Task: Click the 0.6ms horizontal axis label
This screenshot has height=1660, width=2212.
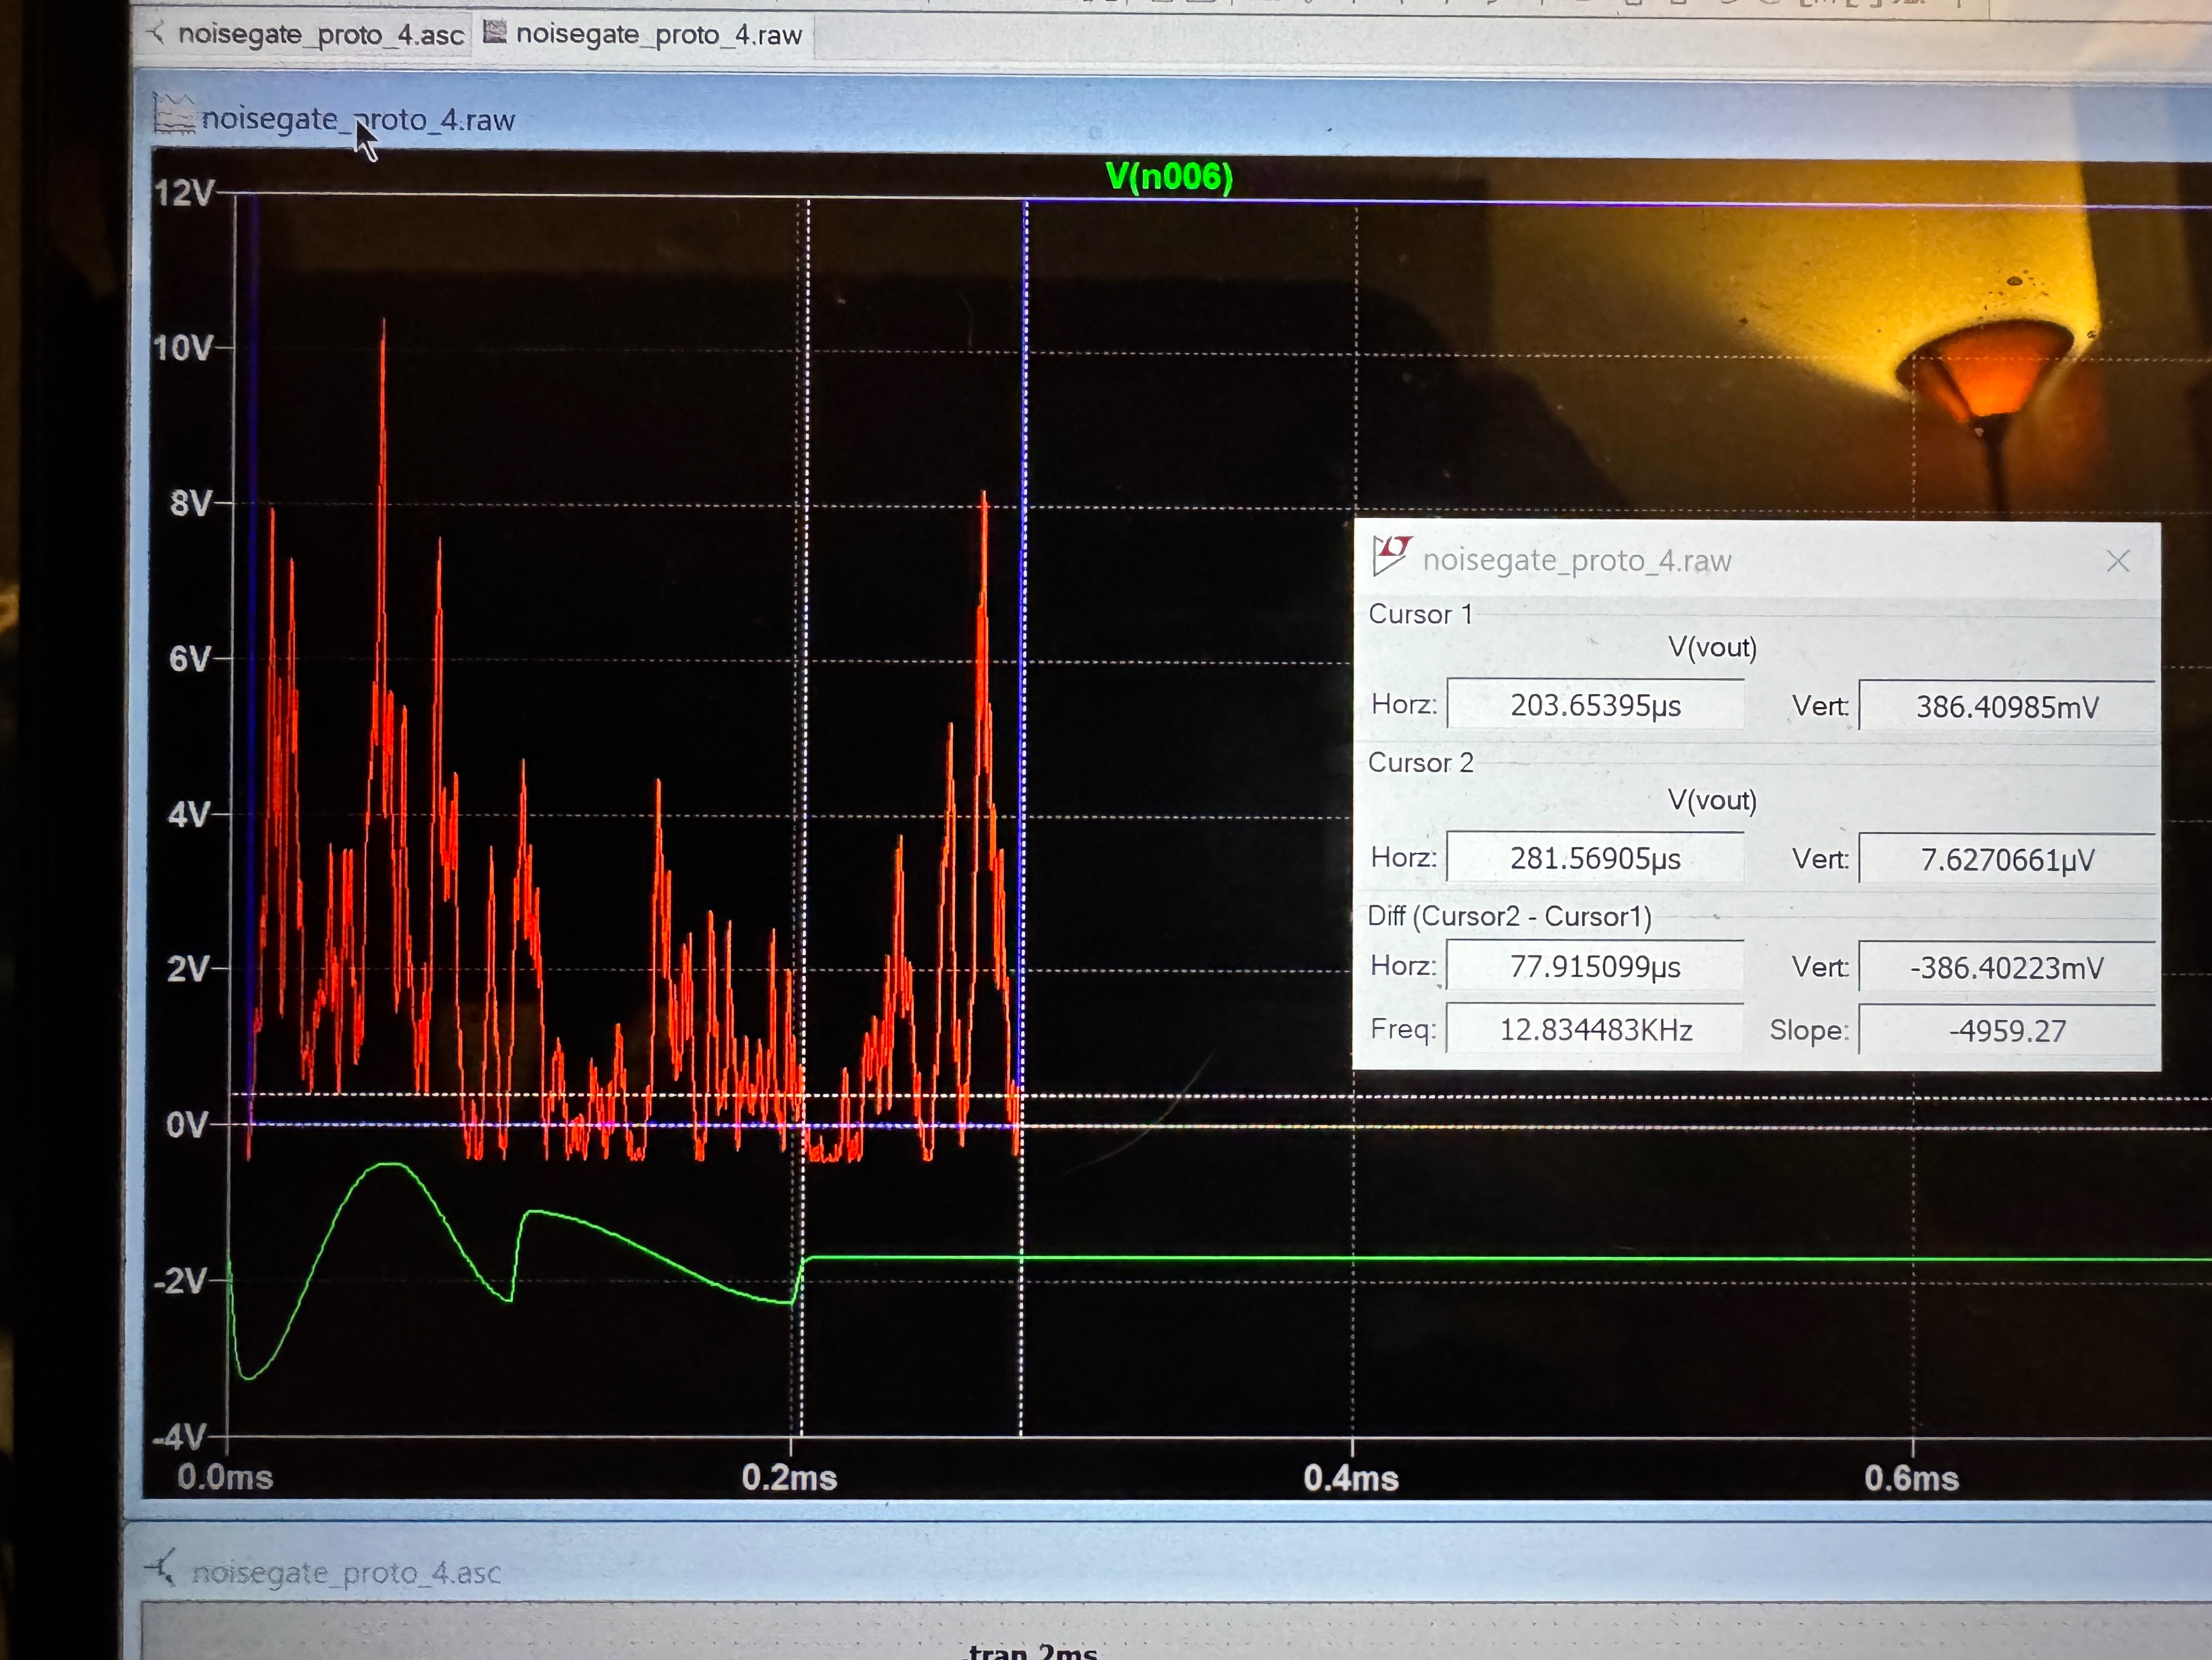Action: coord(1911,1478)
